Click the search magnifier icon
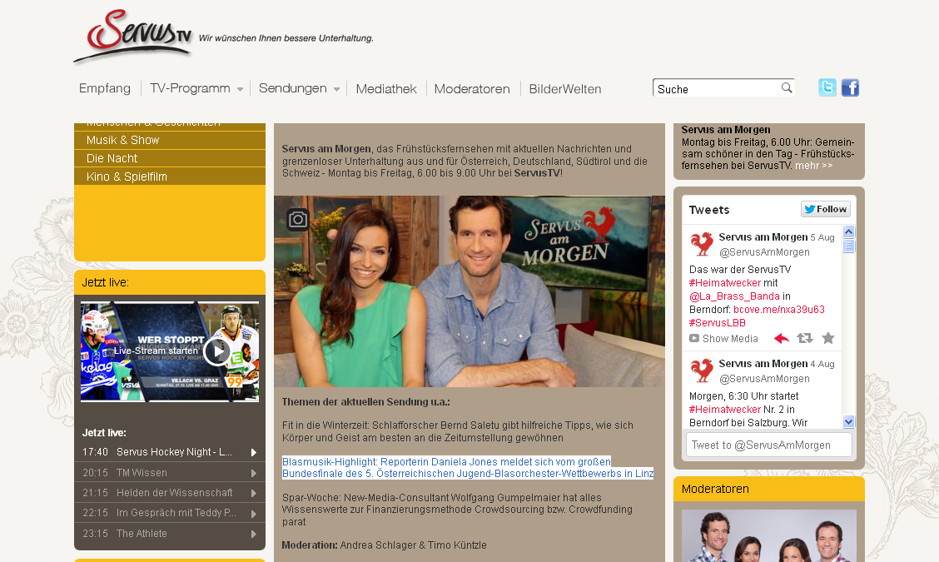939x562 pixels. 787,87
